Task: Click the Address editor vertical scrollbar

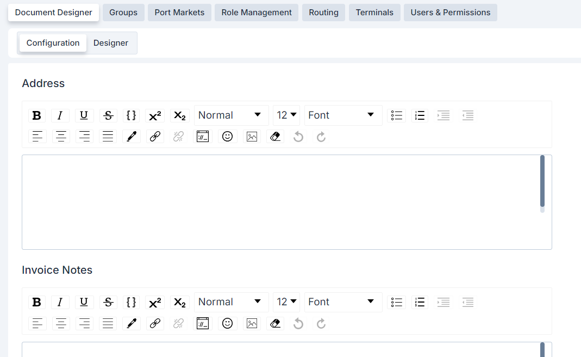Action: click(542, 181)
